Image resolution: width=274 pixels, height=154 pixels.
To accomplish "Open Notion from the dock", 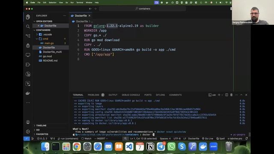I will [x=150, y=146].
